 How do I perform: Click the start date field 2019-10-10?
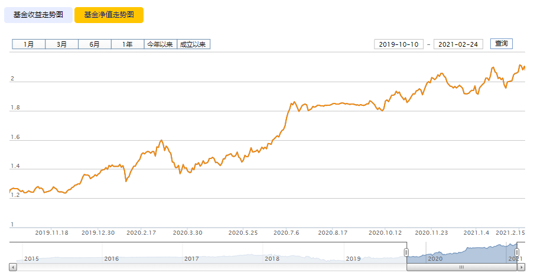click(x=399, y=44)
